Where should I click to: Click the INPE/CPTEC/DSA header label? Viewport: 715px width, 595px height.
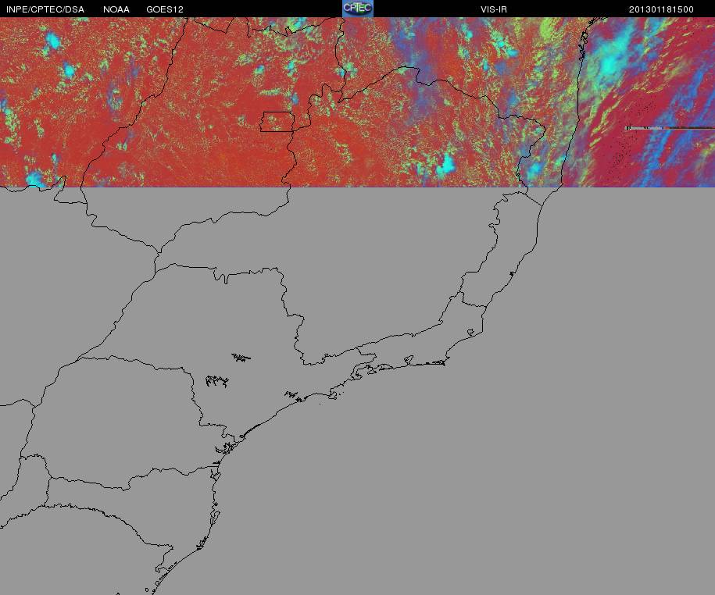(45, 9)
